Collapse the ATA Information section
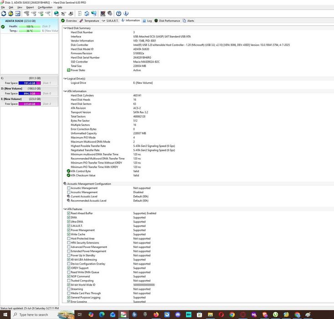Screen dimensions: 334x319 pos(65,91)
